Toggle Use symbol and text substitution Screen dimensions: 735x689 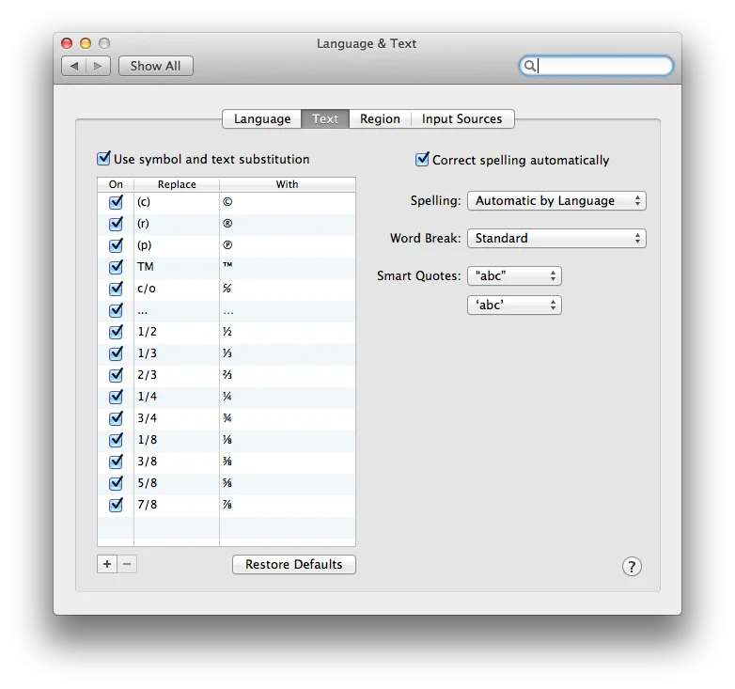point(103,159)
